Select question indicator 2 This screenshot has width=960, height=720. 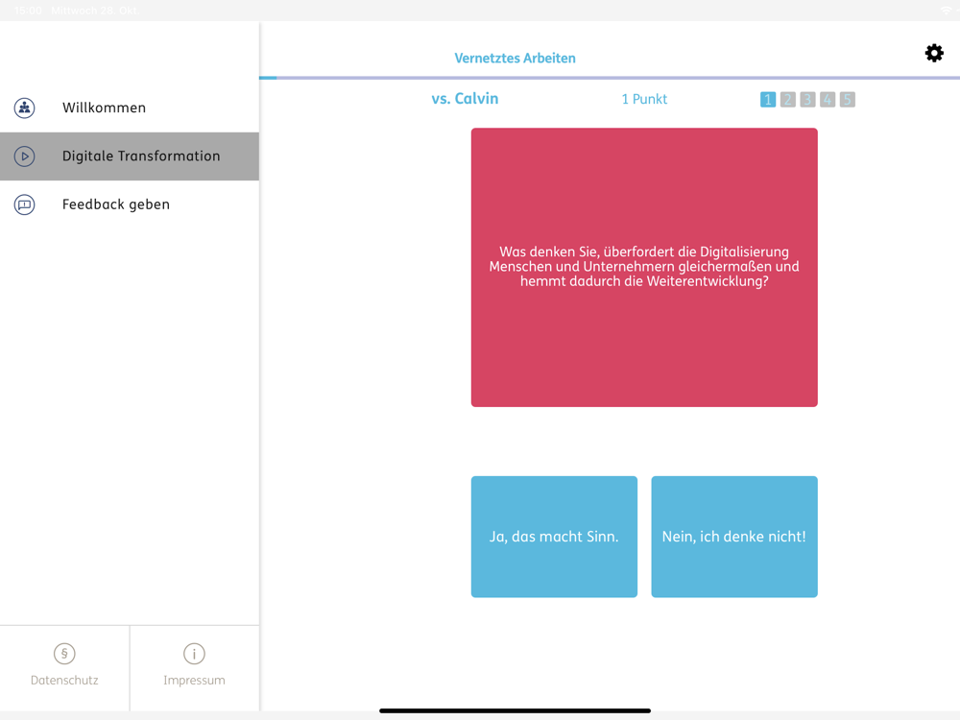click(x=788, y=100)
